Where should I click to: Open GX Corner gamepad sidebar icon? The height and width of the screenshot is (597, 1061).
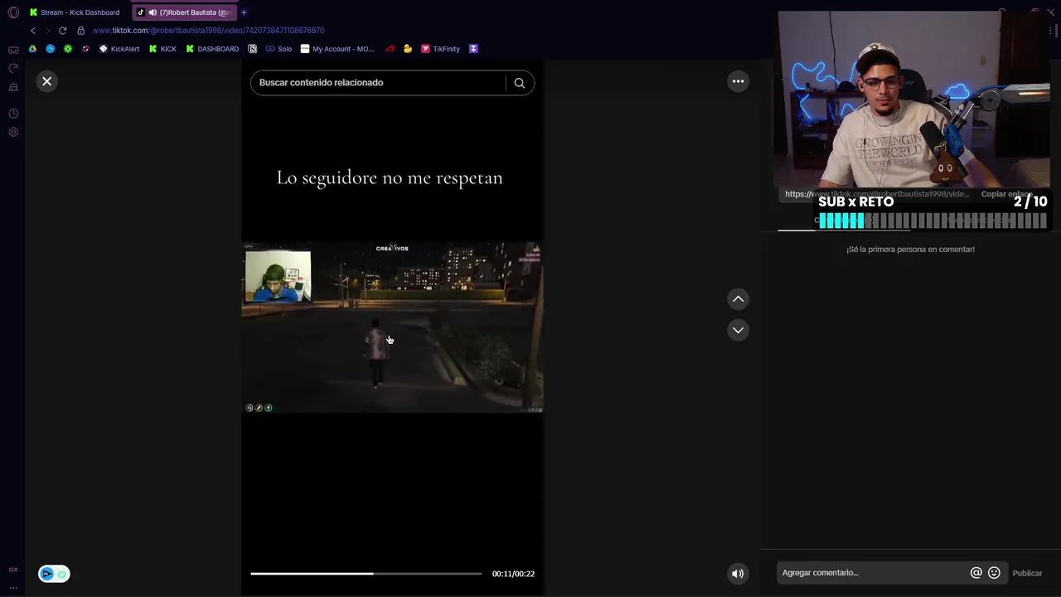point(13,51)
